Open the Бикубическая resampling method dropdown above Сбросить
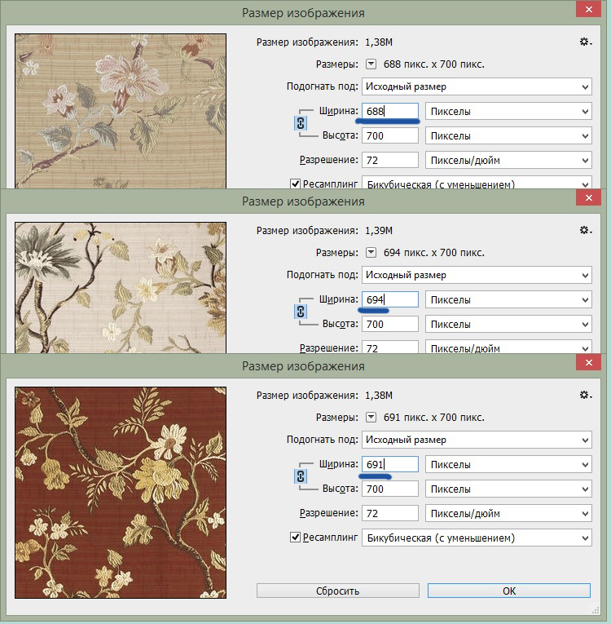The width and height of the screenshot is (611, 624). click(x=477, y=538)
